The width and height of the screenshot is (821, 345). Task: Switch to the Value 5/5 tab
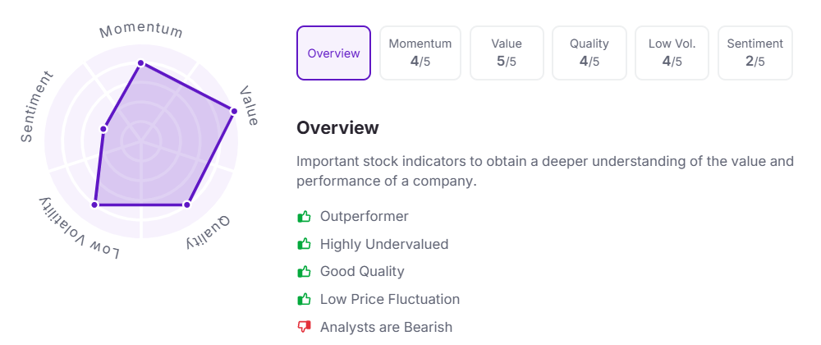(x=507, y=53)
